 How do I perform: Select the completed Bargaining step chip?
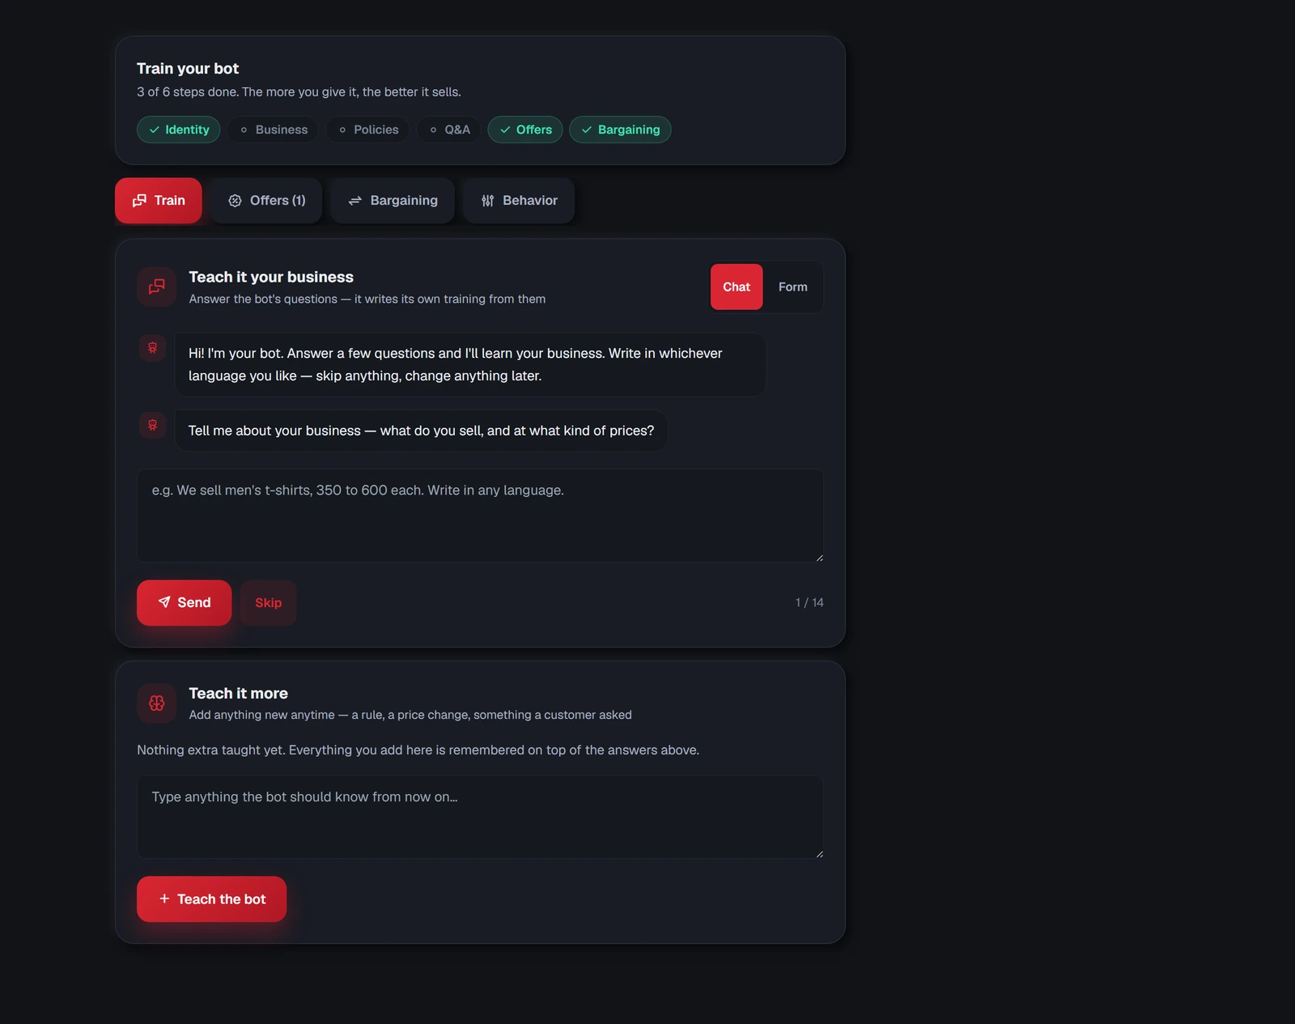(620, 130)
